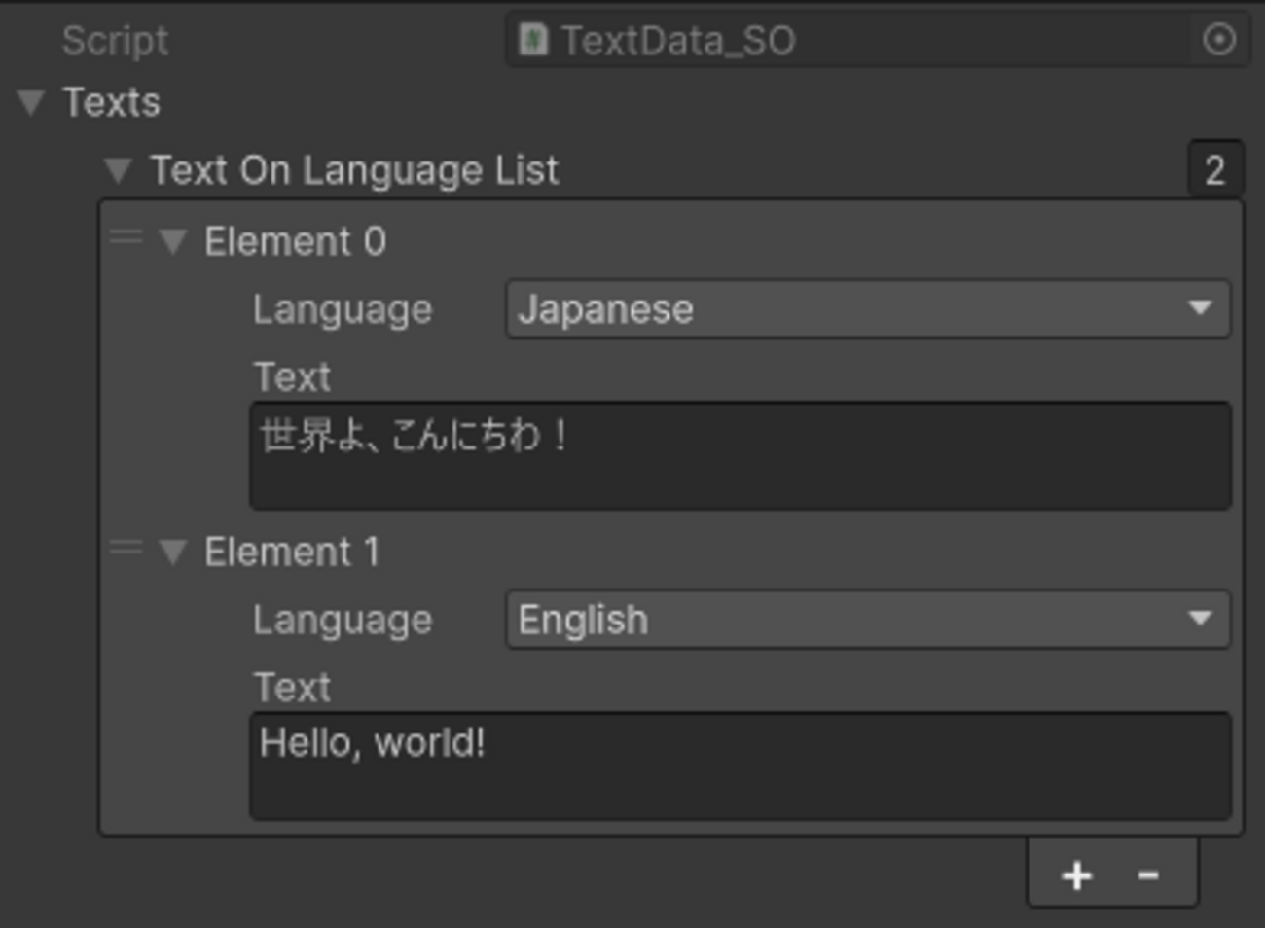Screen dimensions: 1265x928
Task: Click the Japanese text area containing the greeting
Action: point(740,454)
